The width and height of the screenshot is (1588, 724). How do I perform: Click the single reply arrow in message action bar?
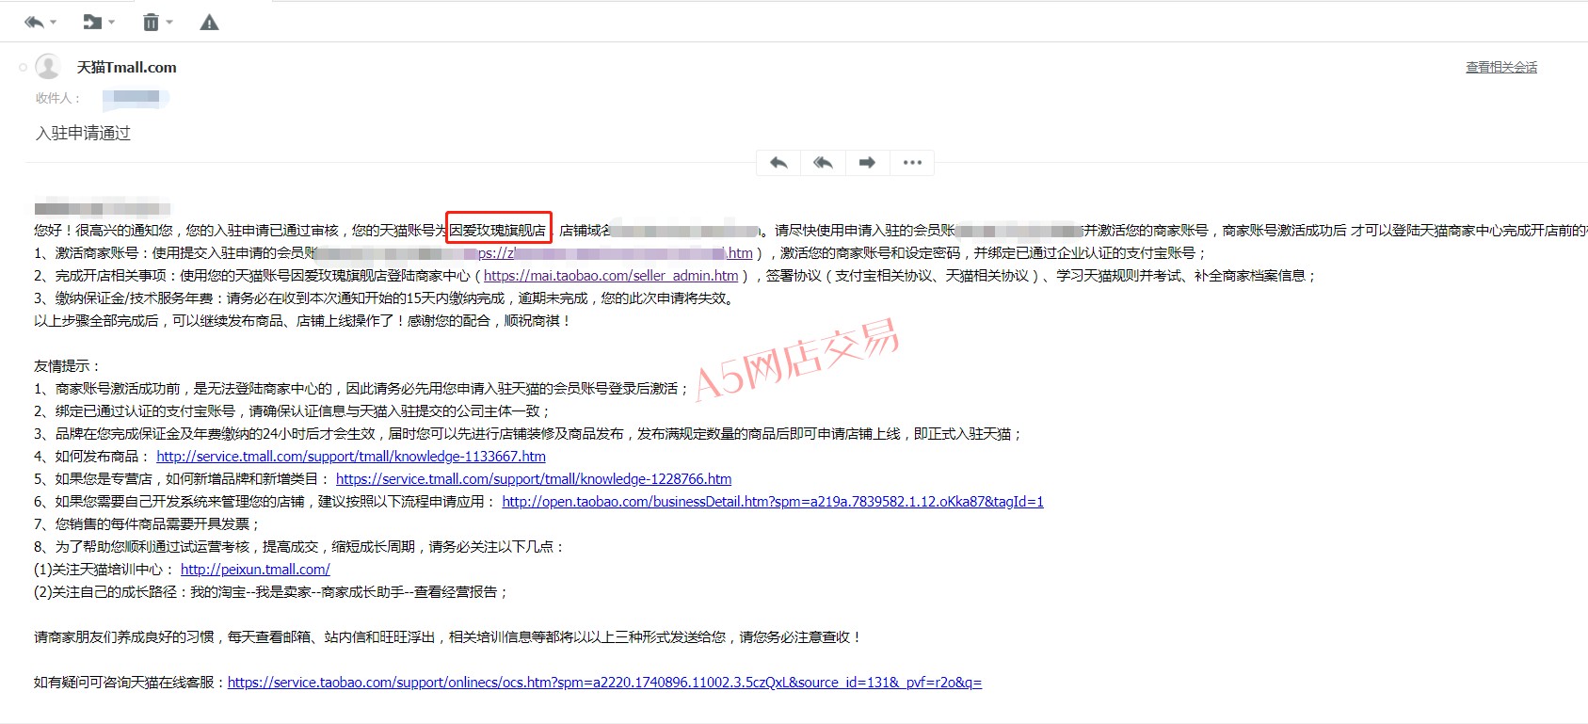[x=778, y=163]
